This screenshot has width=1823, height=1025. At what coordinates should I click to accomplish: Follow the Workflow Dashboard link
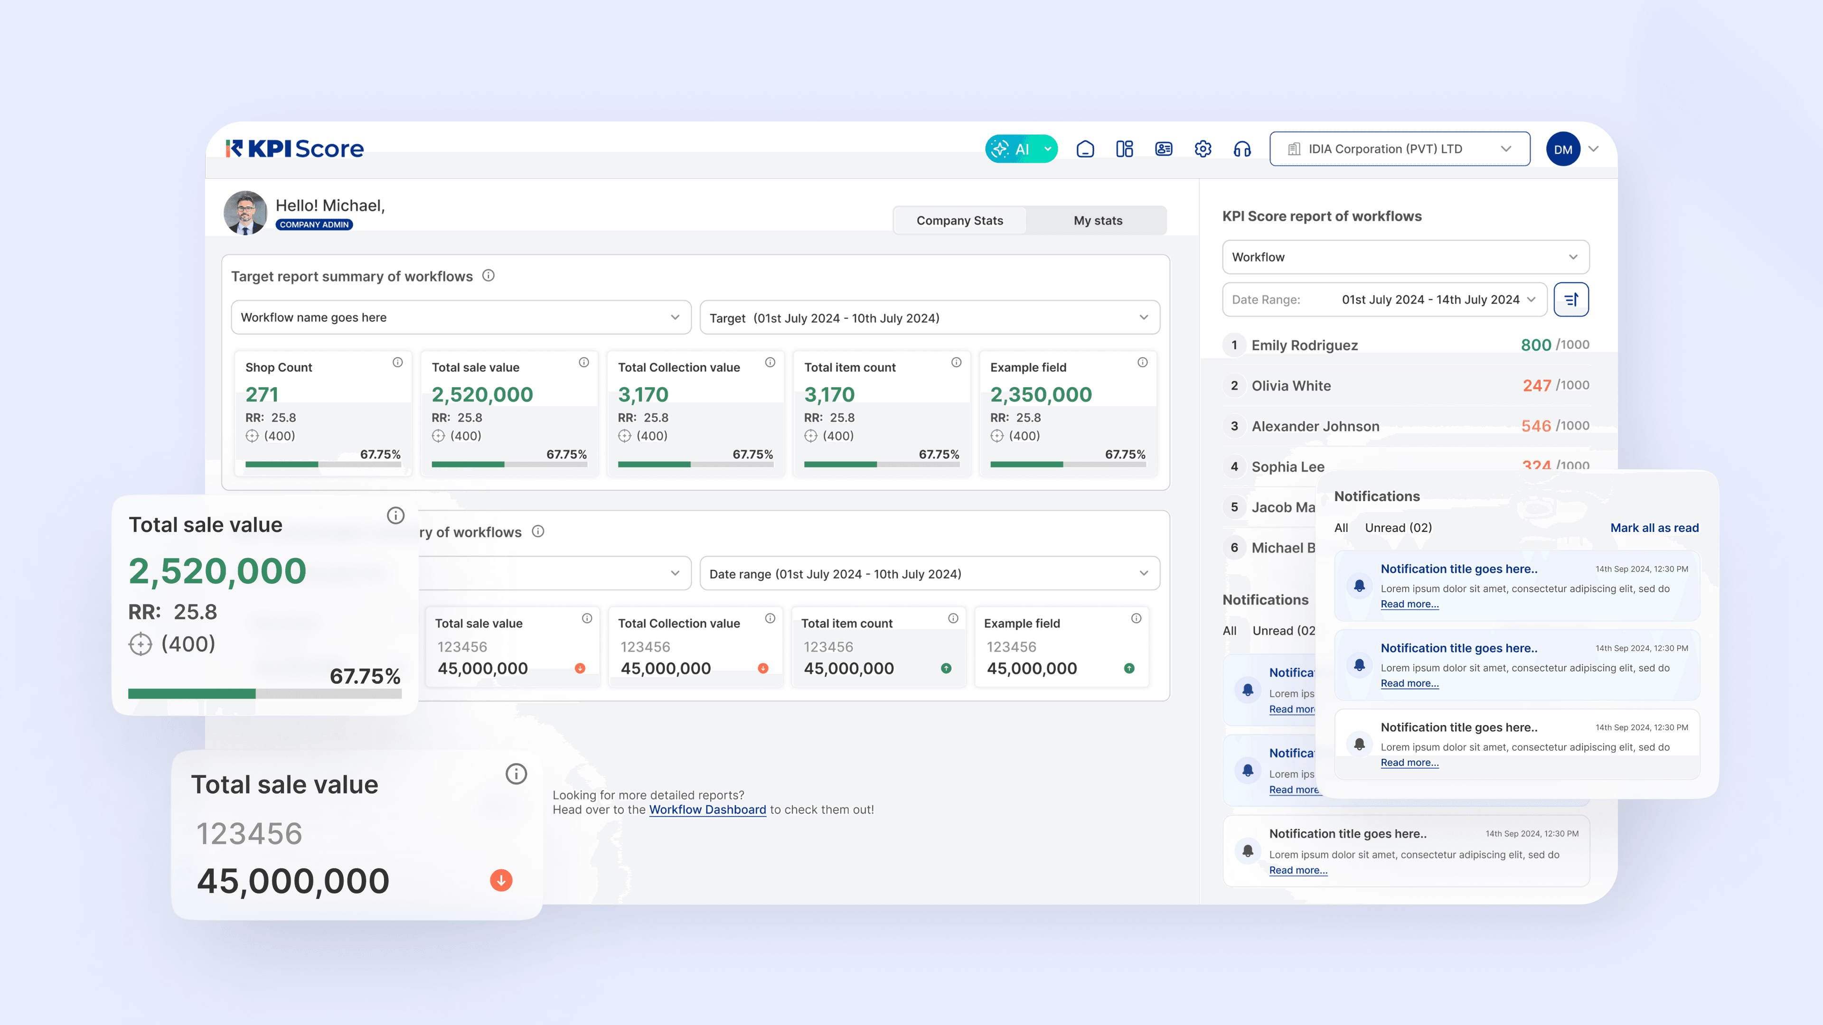pos(708,809)
